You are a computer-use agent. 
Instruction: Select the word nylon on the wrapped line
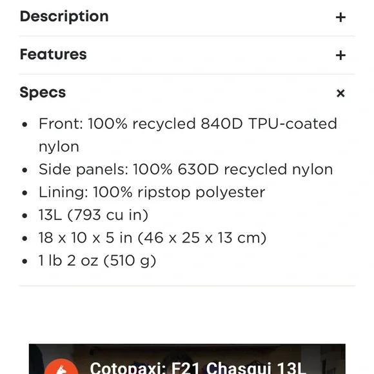point(59,146)
